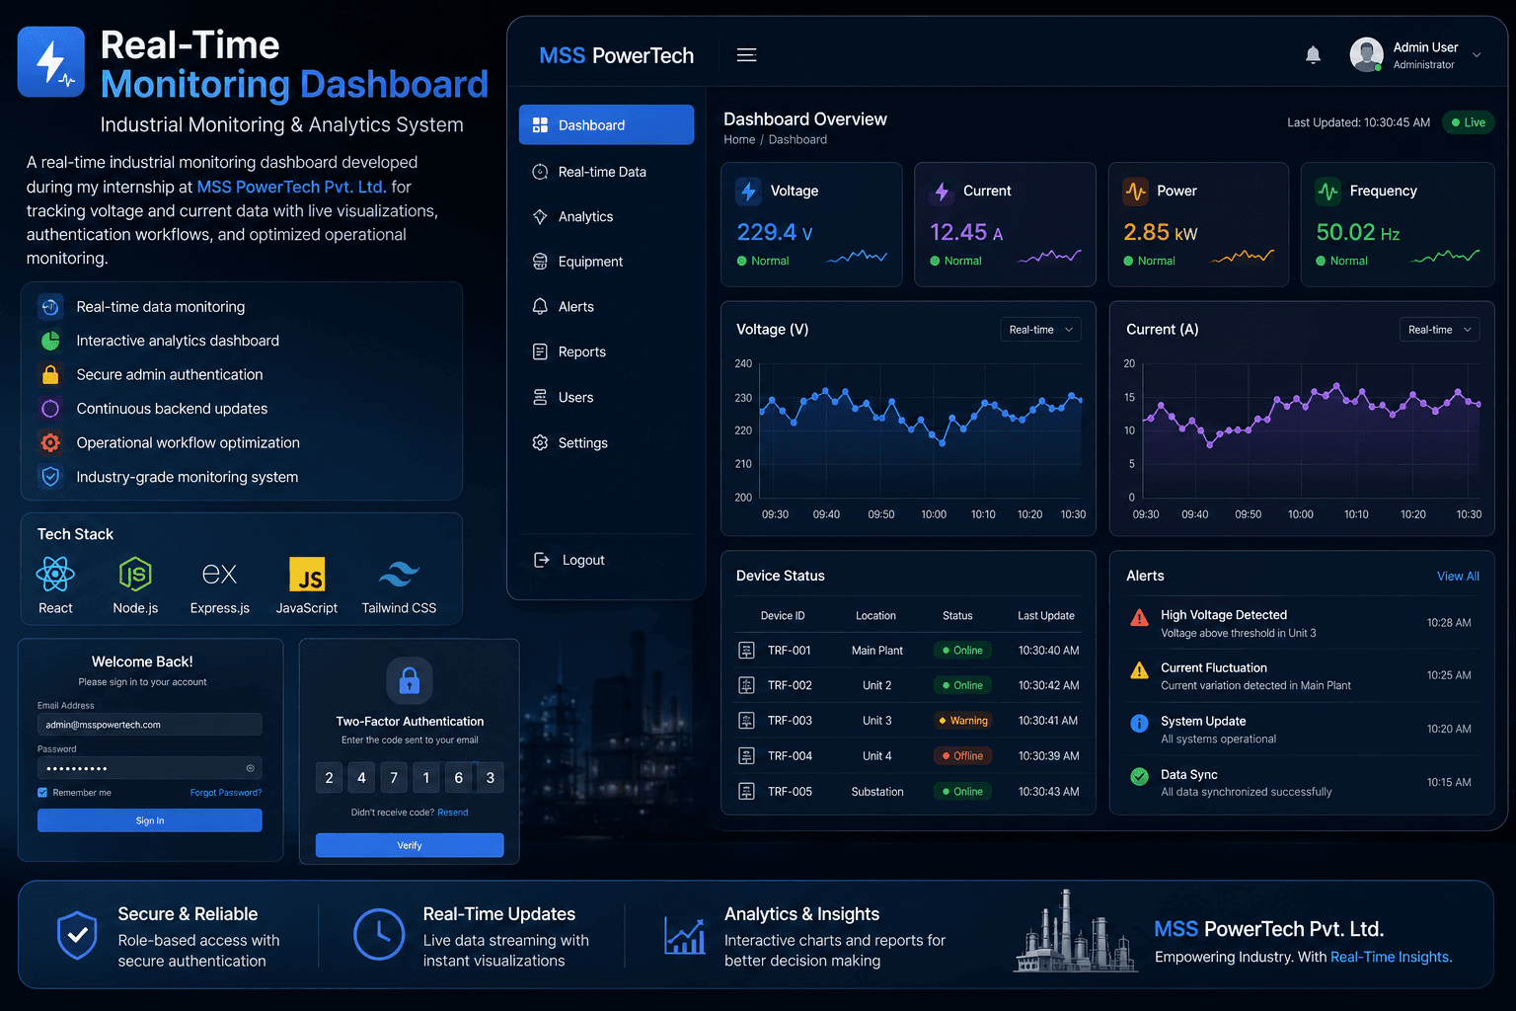This screenshot has width=1516, height=1011.
Task: Click the Current card bolt icon
Action: pyautogui.click(x=942, y=191)
